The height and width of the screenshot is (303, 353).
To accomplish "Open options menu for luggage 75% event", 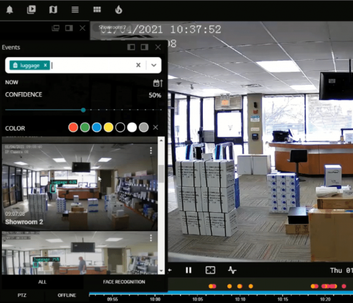I will point(151,238).
